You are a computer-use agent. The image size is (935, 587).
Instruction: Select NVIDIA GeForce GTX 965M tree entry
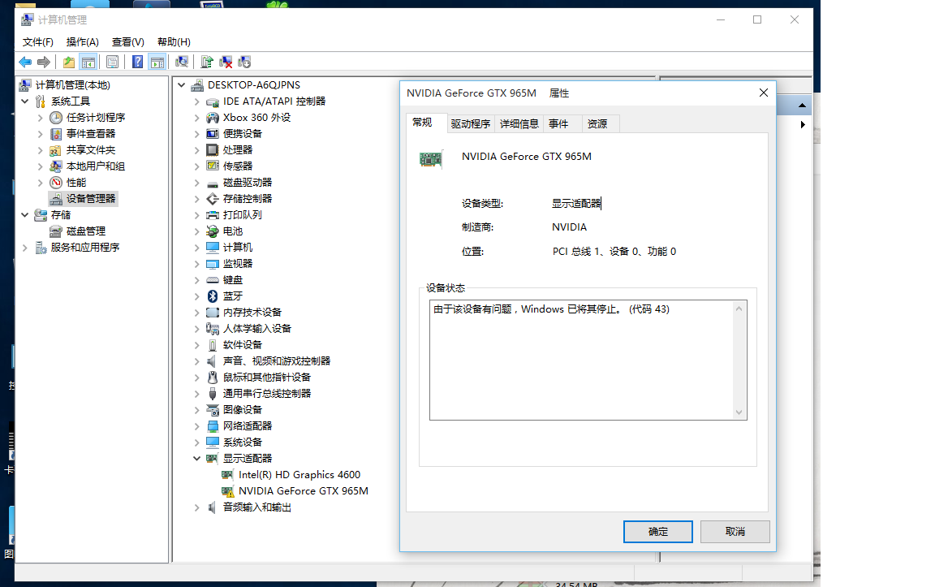click(x=304, y=491)
